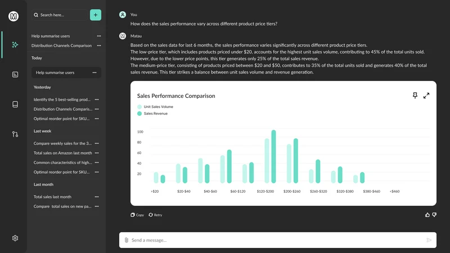This screenshot has height=253, width=450.
Task: Open options for Compare total sales on new pa...
Action: (97, 206)
